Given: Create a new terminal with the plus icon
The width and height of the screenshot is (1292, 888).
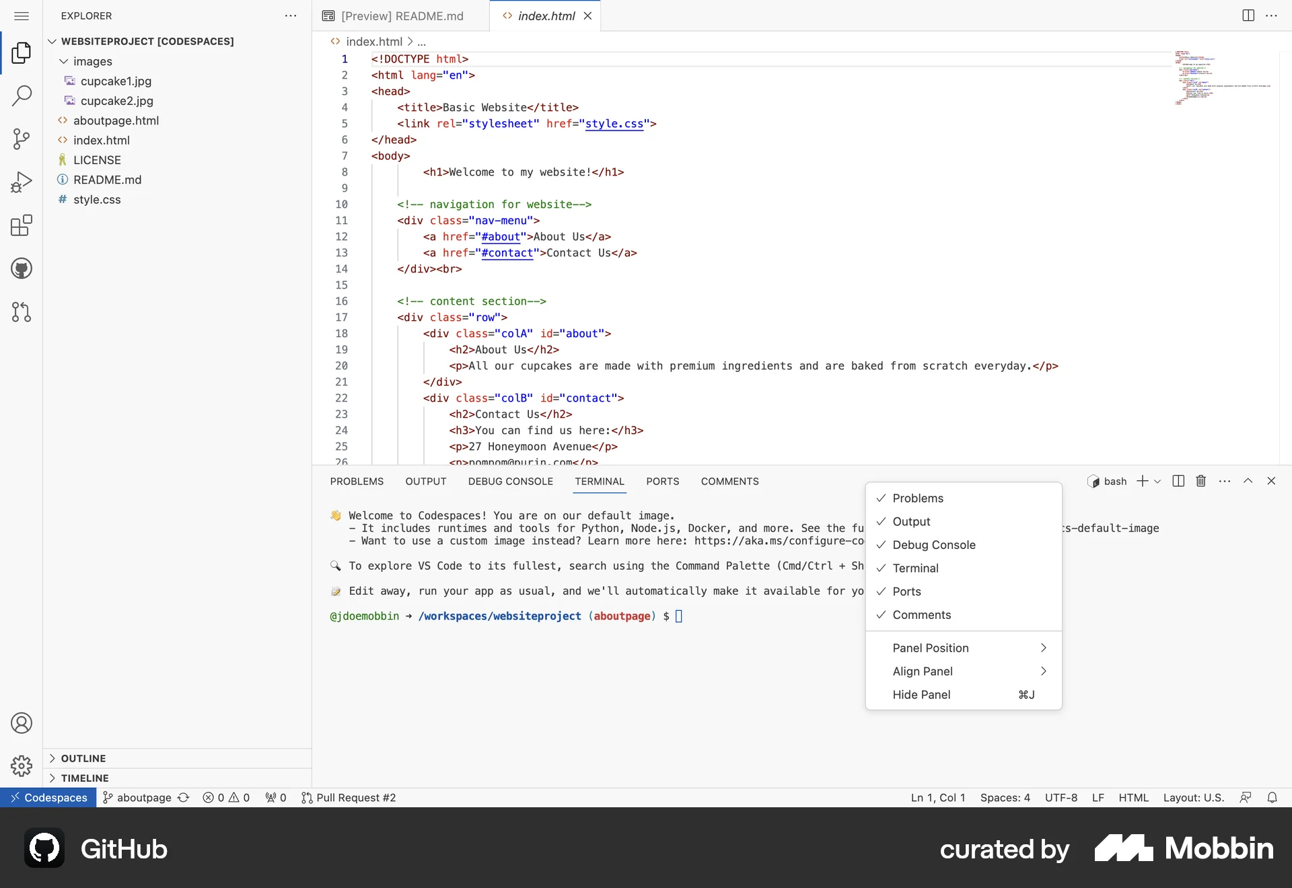Looking at the screenshot, I should tap(1142, 481).
